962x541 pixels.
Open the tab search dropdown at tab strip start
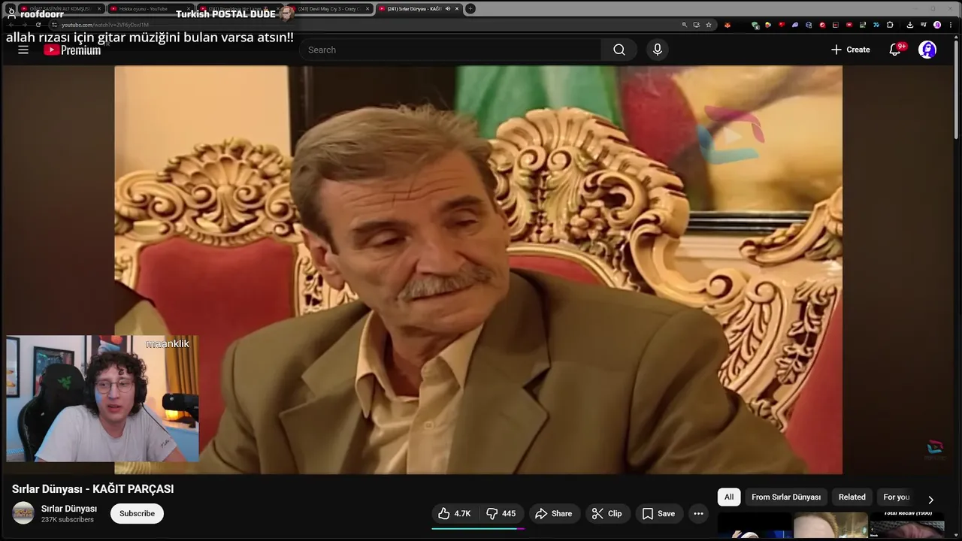11,9
